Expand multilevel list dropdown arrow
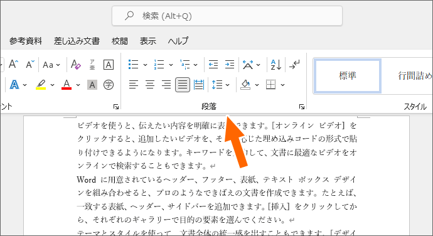This screenshot has width=433, height=236. click(x=196, y=65)
